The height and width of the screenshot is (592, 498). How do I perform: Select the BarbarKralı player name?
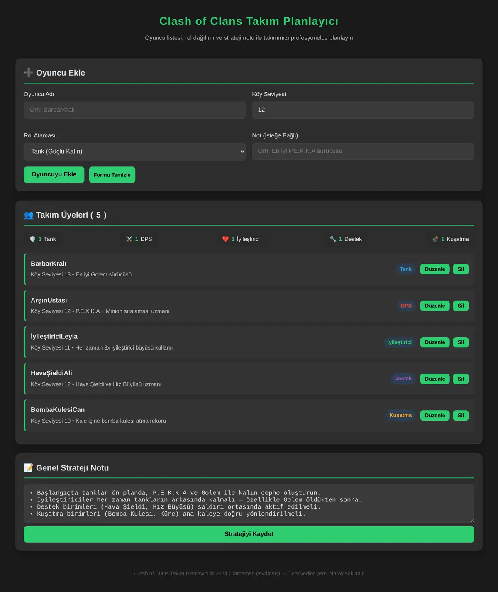click(49, 264)
